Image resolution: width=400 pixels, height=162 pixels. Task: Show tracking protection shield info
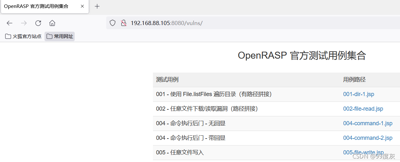[x=113, y=23]
